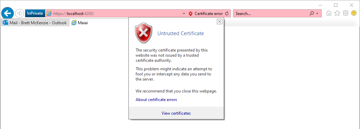Click the Certificate error label

(209, 14)
